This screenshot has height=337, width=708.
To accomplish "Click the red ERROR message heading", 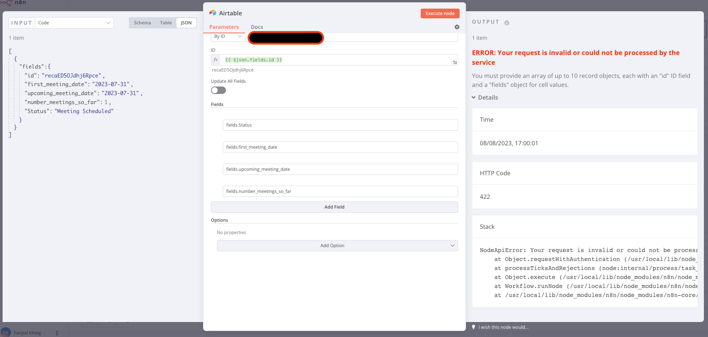I will [x=576, y=58].
